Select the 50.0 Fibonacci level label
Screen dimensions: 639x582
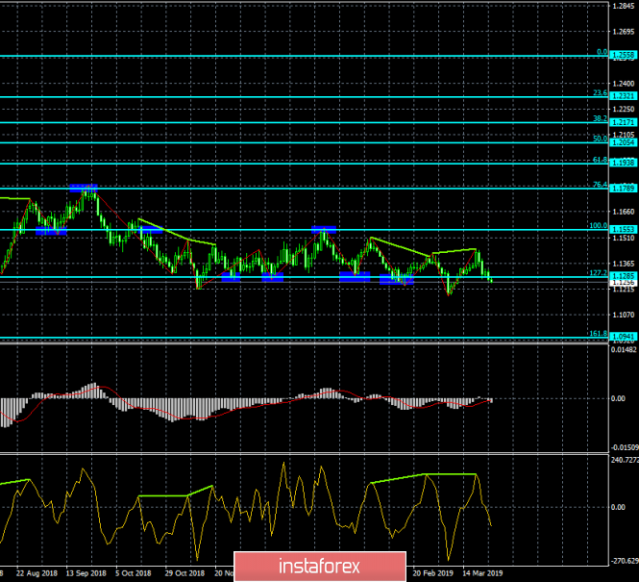pos(598,139)
